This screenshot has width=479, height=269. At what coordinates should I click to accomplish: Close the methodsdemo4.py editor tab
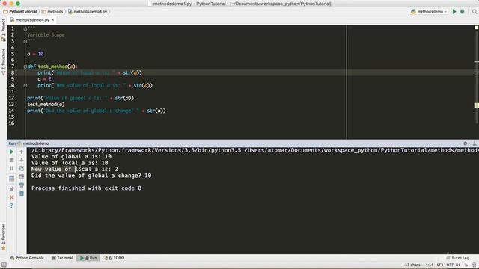[x=53, y=20]
